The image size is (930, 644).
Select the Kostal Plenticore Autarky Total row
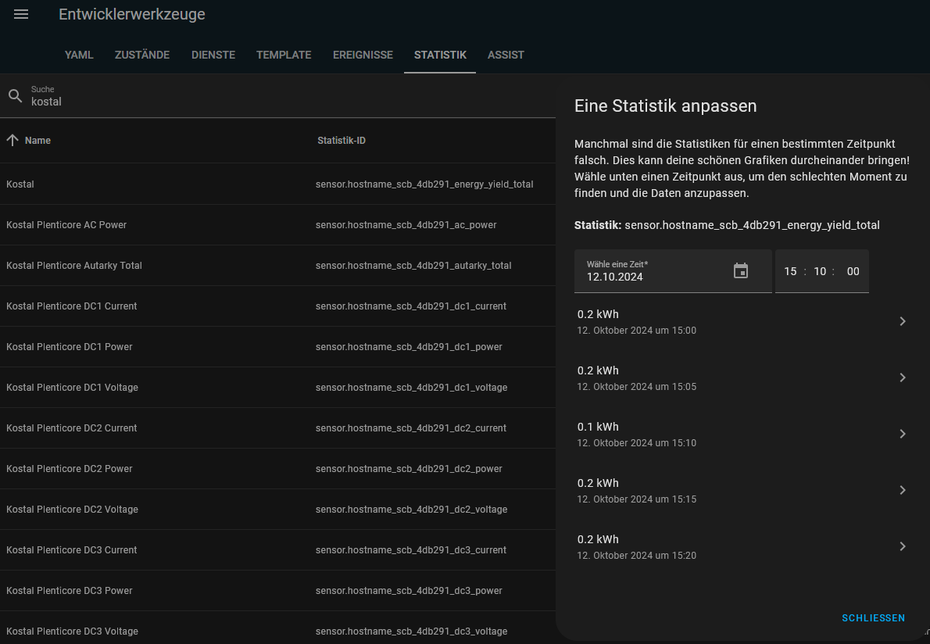[277, 266]
